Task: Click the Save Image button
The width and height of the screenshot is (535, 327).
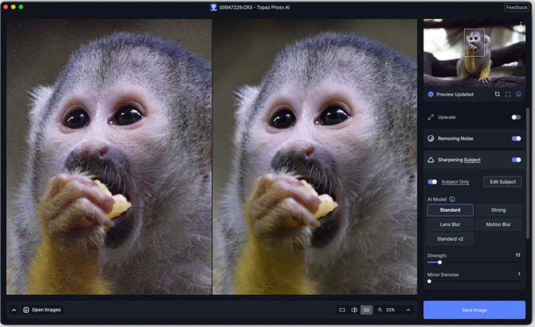Action: coord(474,310)
